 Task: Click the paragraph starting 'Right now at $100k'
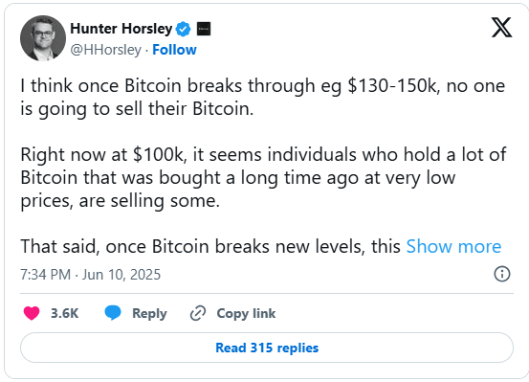tap(263, 177)
